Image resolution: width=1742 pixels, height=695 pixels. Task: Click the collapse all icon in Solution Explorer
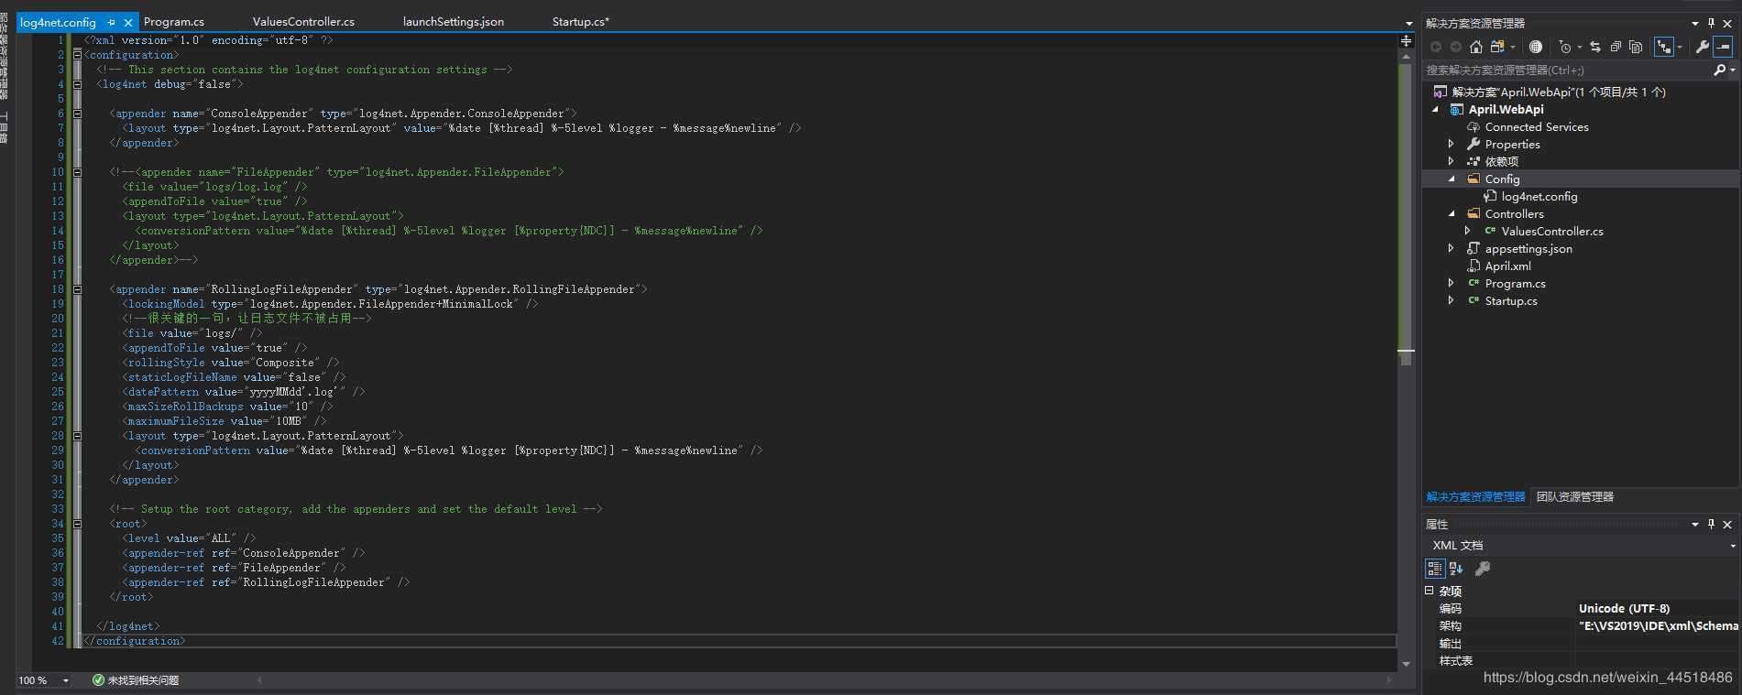tap(1616, 47)
